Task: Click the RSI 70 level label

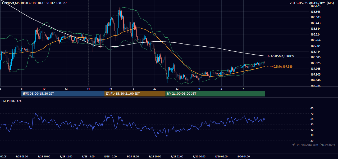Action: point(312,114)
